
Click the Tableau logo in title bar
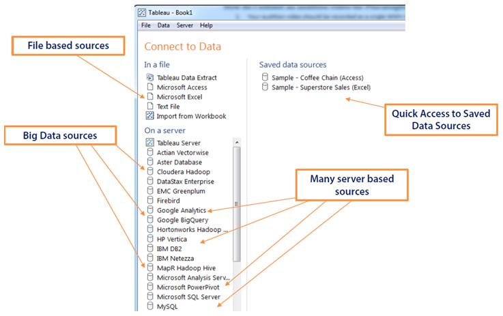point(142,13)
